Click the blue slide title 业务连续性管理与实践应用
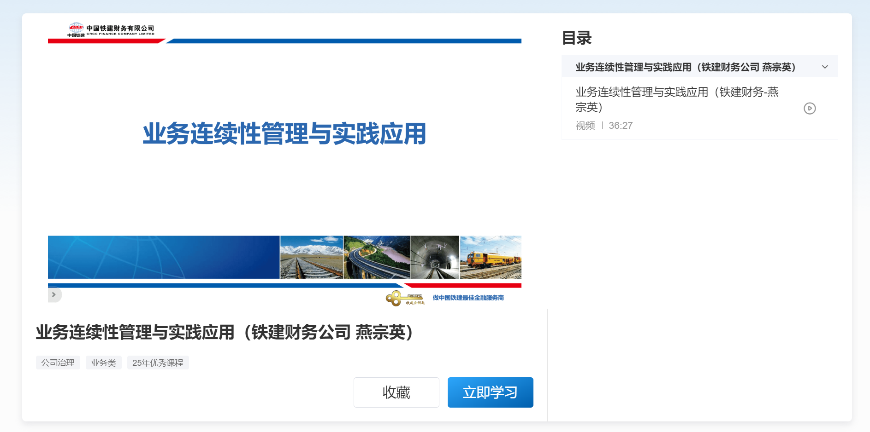Screen dimensions: 870x432 (x=284, y=134)
